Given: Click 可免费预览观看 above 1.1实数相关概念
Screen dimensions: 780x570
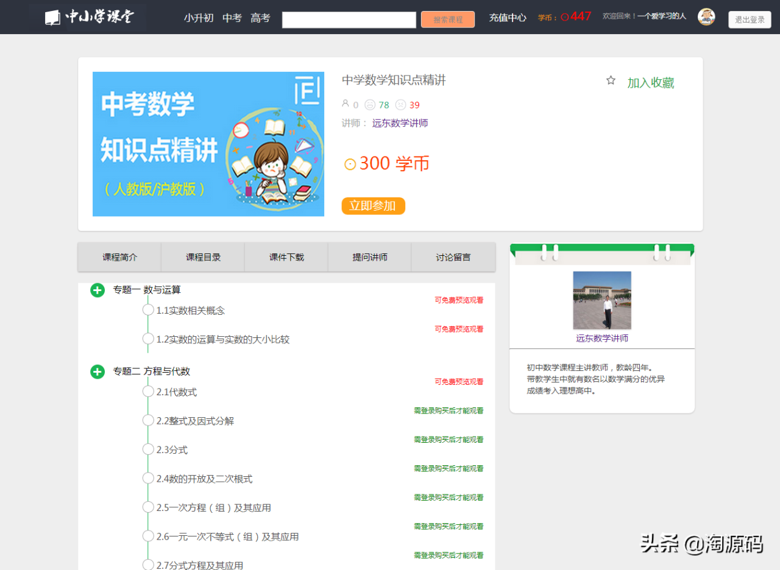Looking at the screenshot, I should click(459, 300).
